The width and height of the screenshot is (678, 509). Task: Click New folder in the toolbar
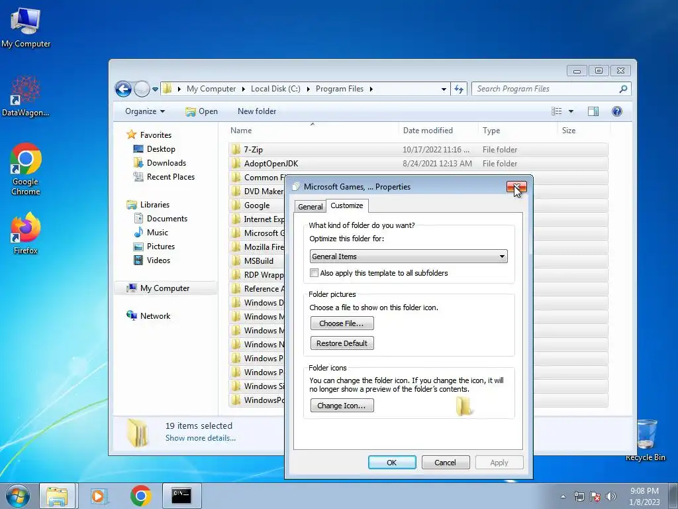257,111
